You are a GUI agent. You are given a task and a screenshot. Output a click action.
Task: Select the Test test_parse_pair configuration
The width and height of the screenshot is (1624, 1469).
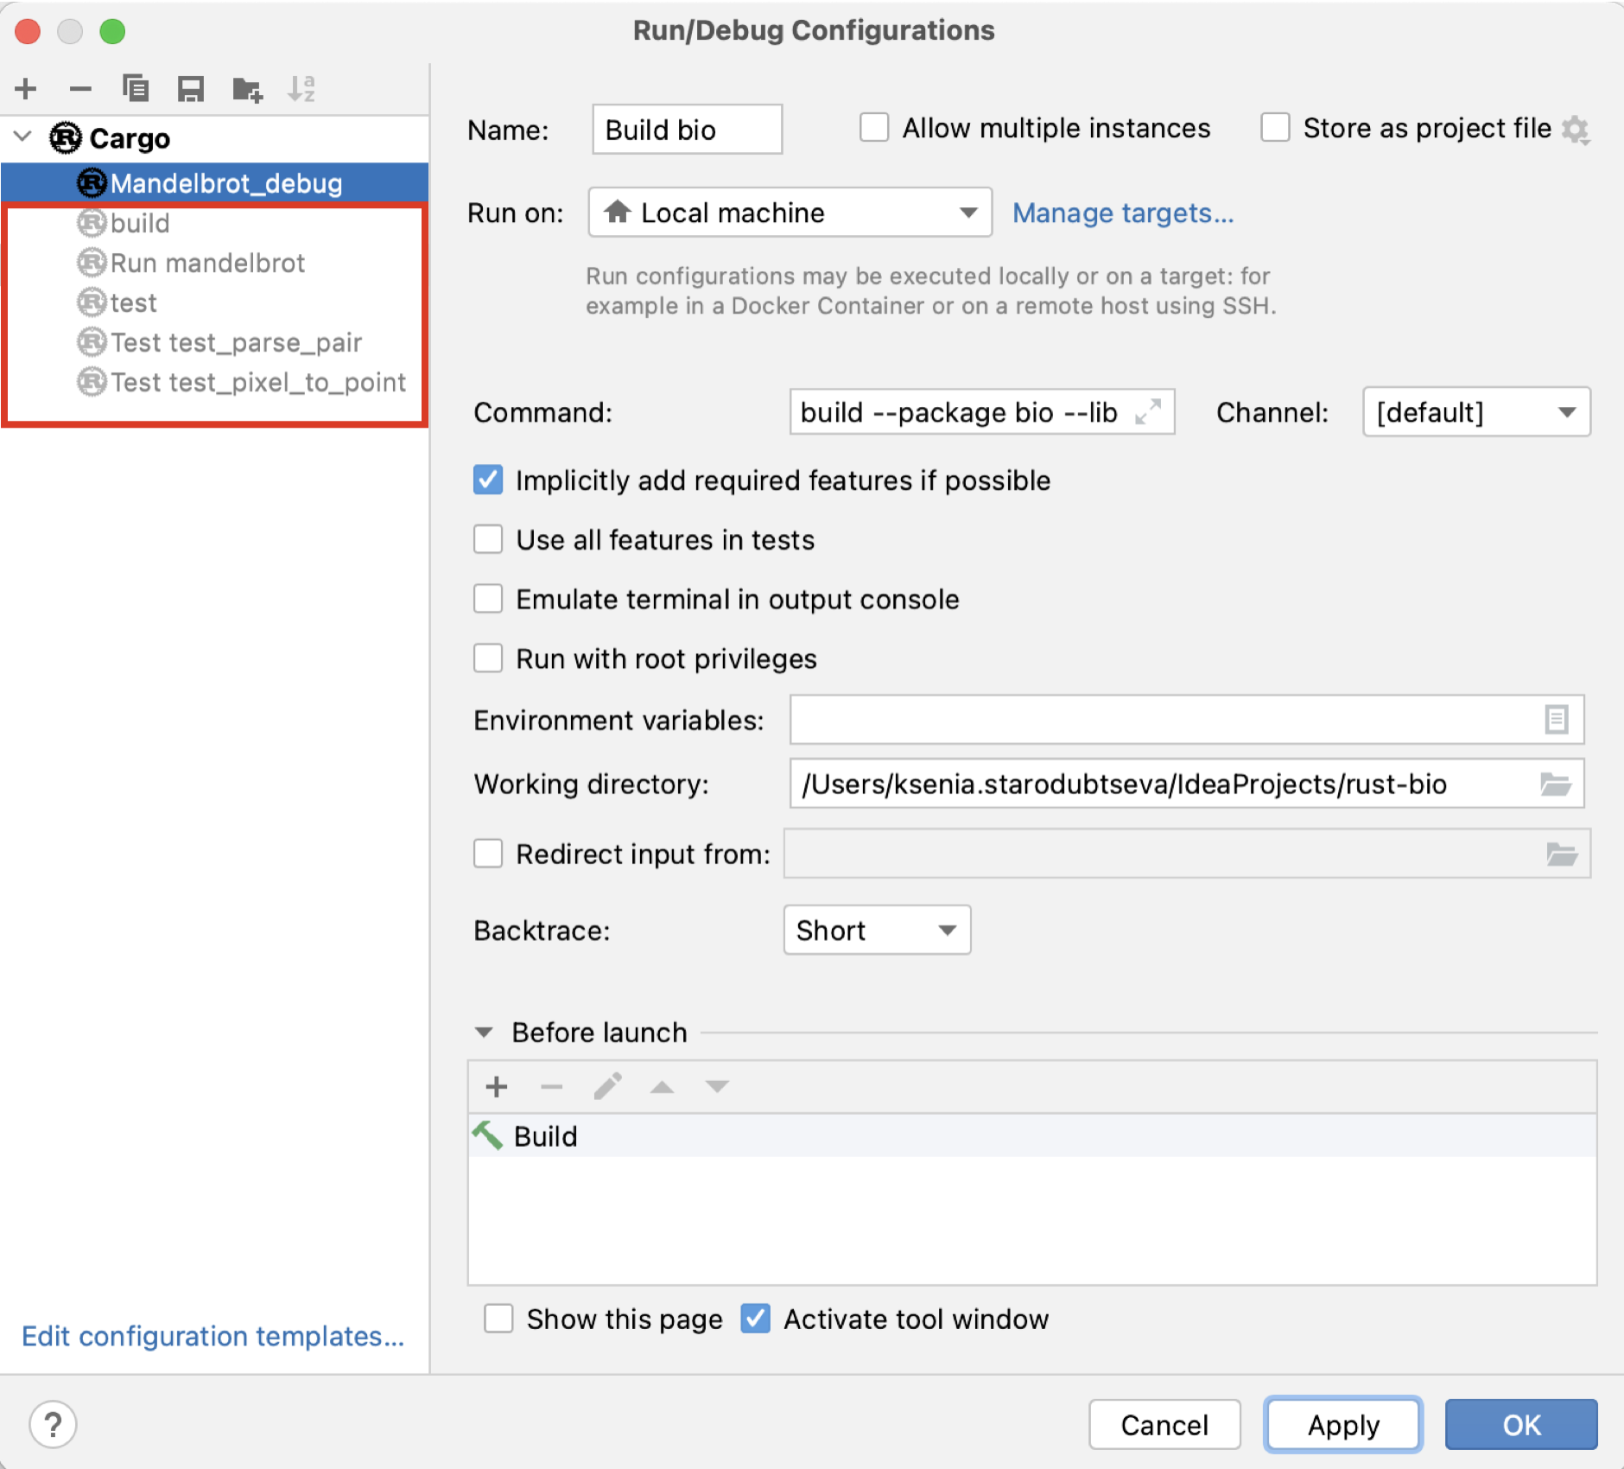235,342
